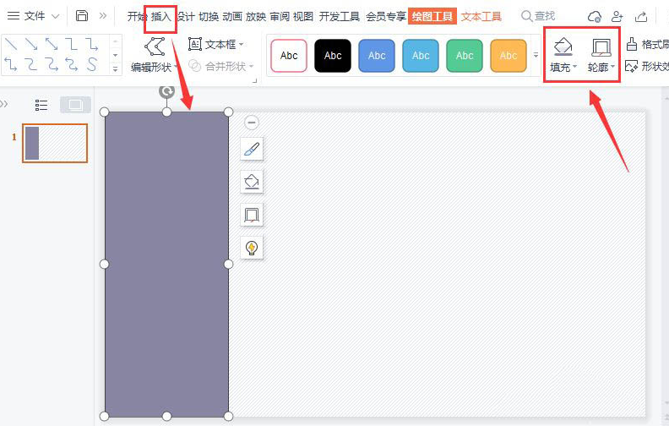Screen dimensions: 669x426
Task: Expand the collapsed side panel chevrons
Action: click(x=4, y=104)
